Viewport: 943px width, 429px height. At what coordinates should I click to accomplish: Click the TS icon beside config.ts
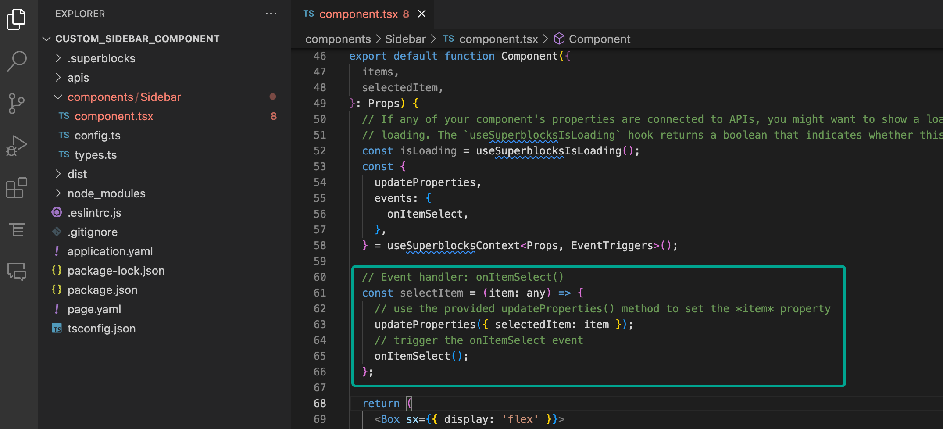(64, 135)
